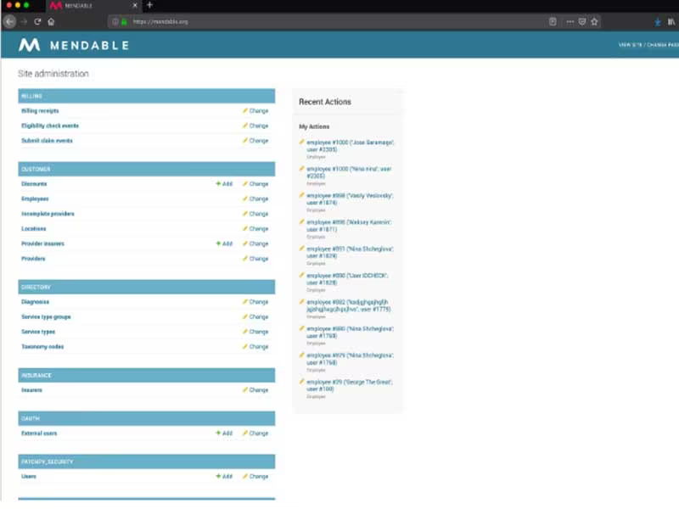The width and height of the screenshot is (679, 509).
Task: Reload the page with refresh icon
Action: [37, 21]
